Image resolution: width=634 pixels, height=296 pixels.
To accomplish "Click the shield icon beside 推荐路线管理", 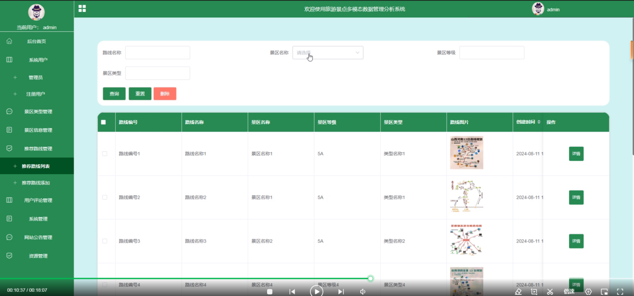I will click(9, 148).
